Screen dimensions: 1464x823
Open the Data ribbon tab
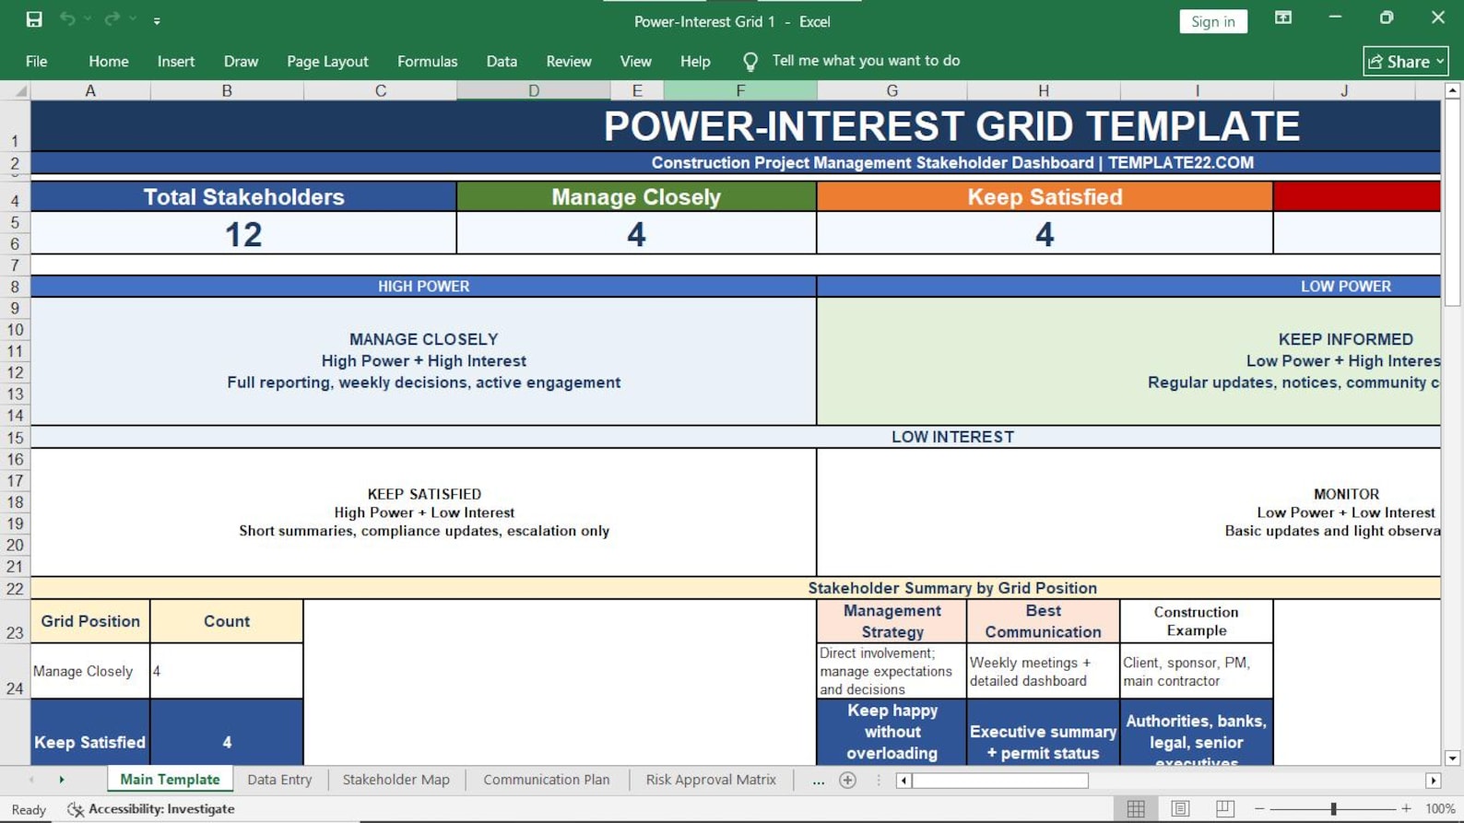502,62
